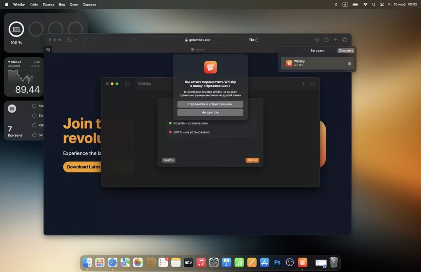
Task: Click 'Rosetta – установлено' status row
Action: (210, 123)
